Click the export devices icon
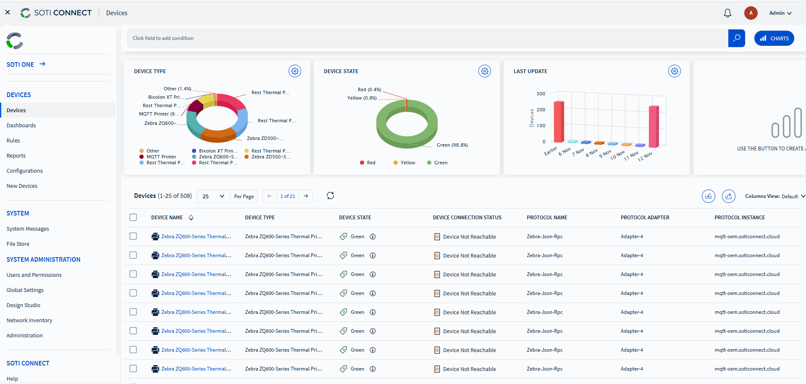 coord(729,196)
